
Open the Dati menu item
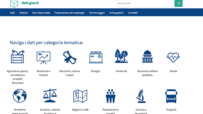point(12,13)
